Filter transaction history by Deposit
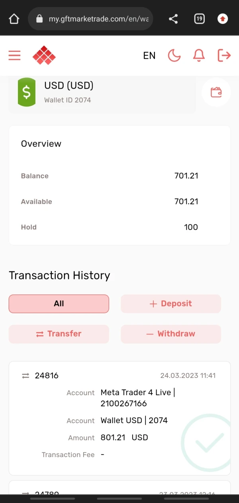Viewport: 239px width, 503px height. tap(171, 304)
